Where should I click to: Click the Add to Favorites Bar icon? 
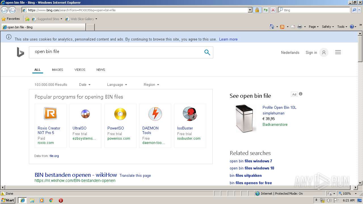pos(27,19)
